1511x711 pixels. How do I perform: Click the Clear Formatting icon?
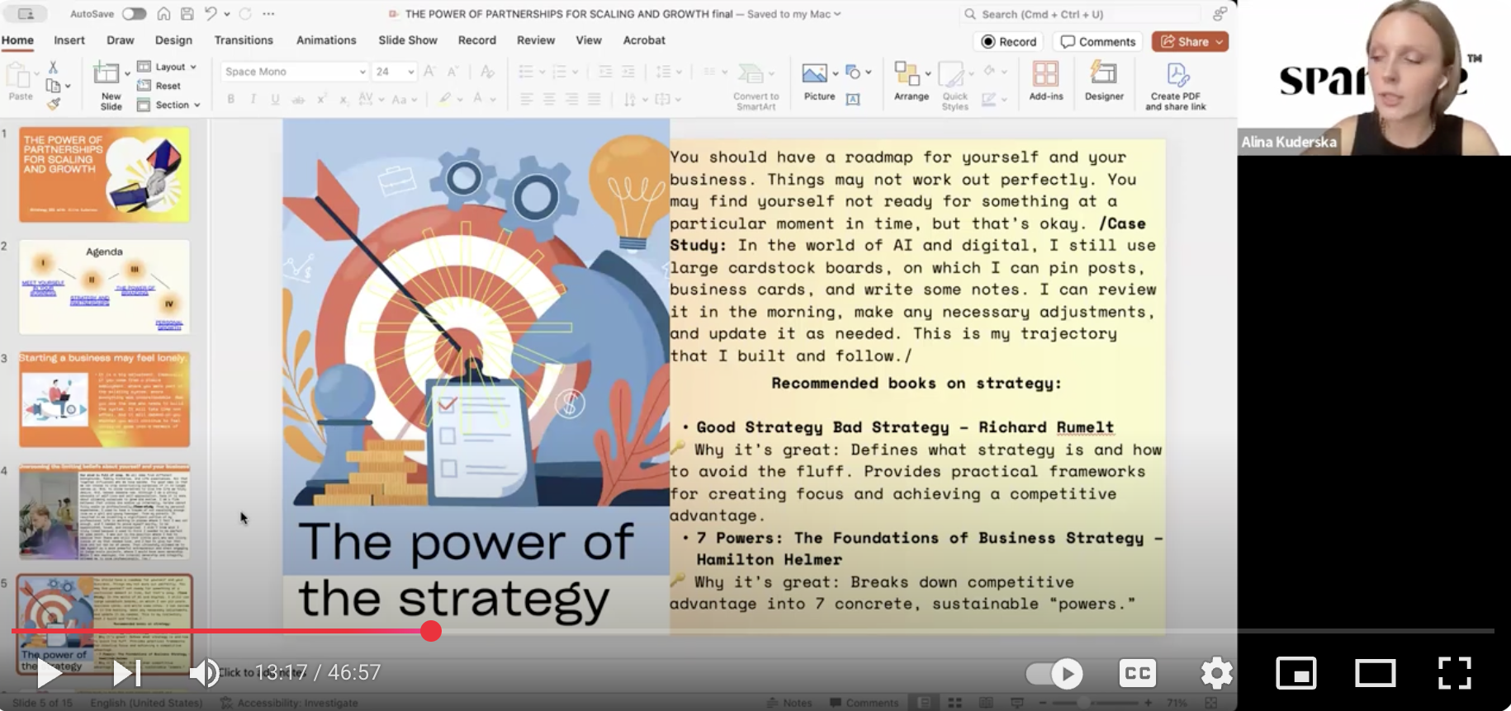(487, 72)
